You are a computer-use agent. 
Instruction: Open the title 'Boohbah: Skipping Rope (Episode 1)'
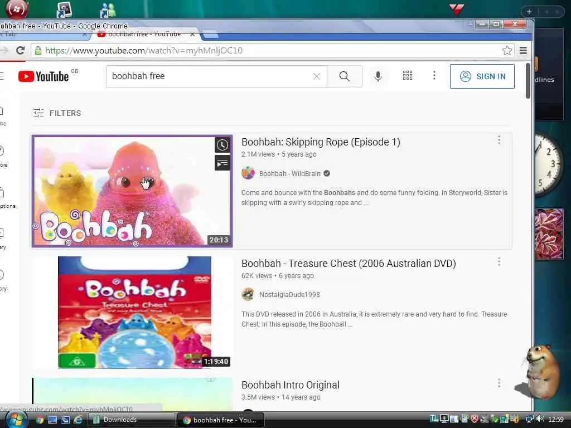pos(321,142)
